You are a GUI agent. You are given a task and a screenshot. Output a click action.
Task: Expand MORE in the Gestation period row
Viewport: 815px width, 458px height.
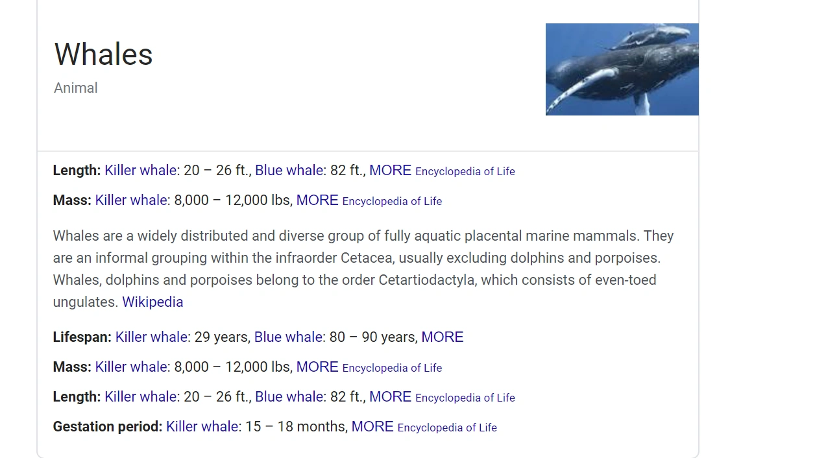point(372,427)
